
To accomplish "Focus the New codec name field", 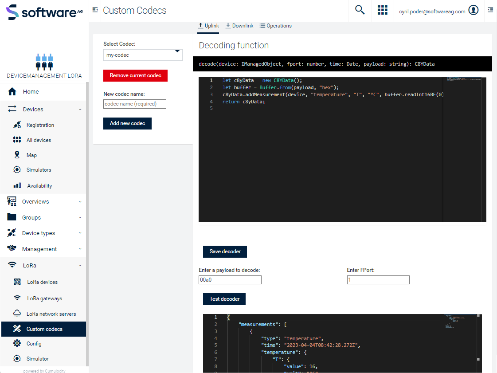I will click(135, 104).
